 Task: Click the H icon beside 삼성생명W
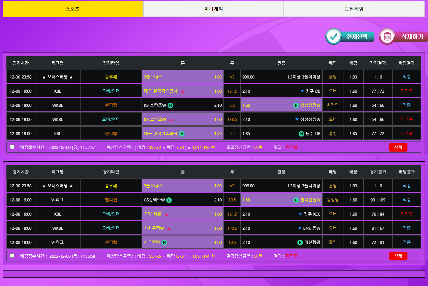296,105
